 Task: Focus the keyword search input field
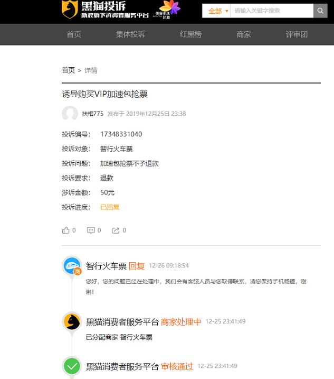click(x=272, y=11)
